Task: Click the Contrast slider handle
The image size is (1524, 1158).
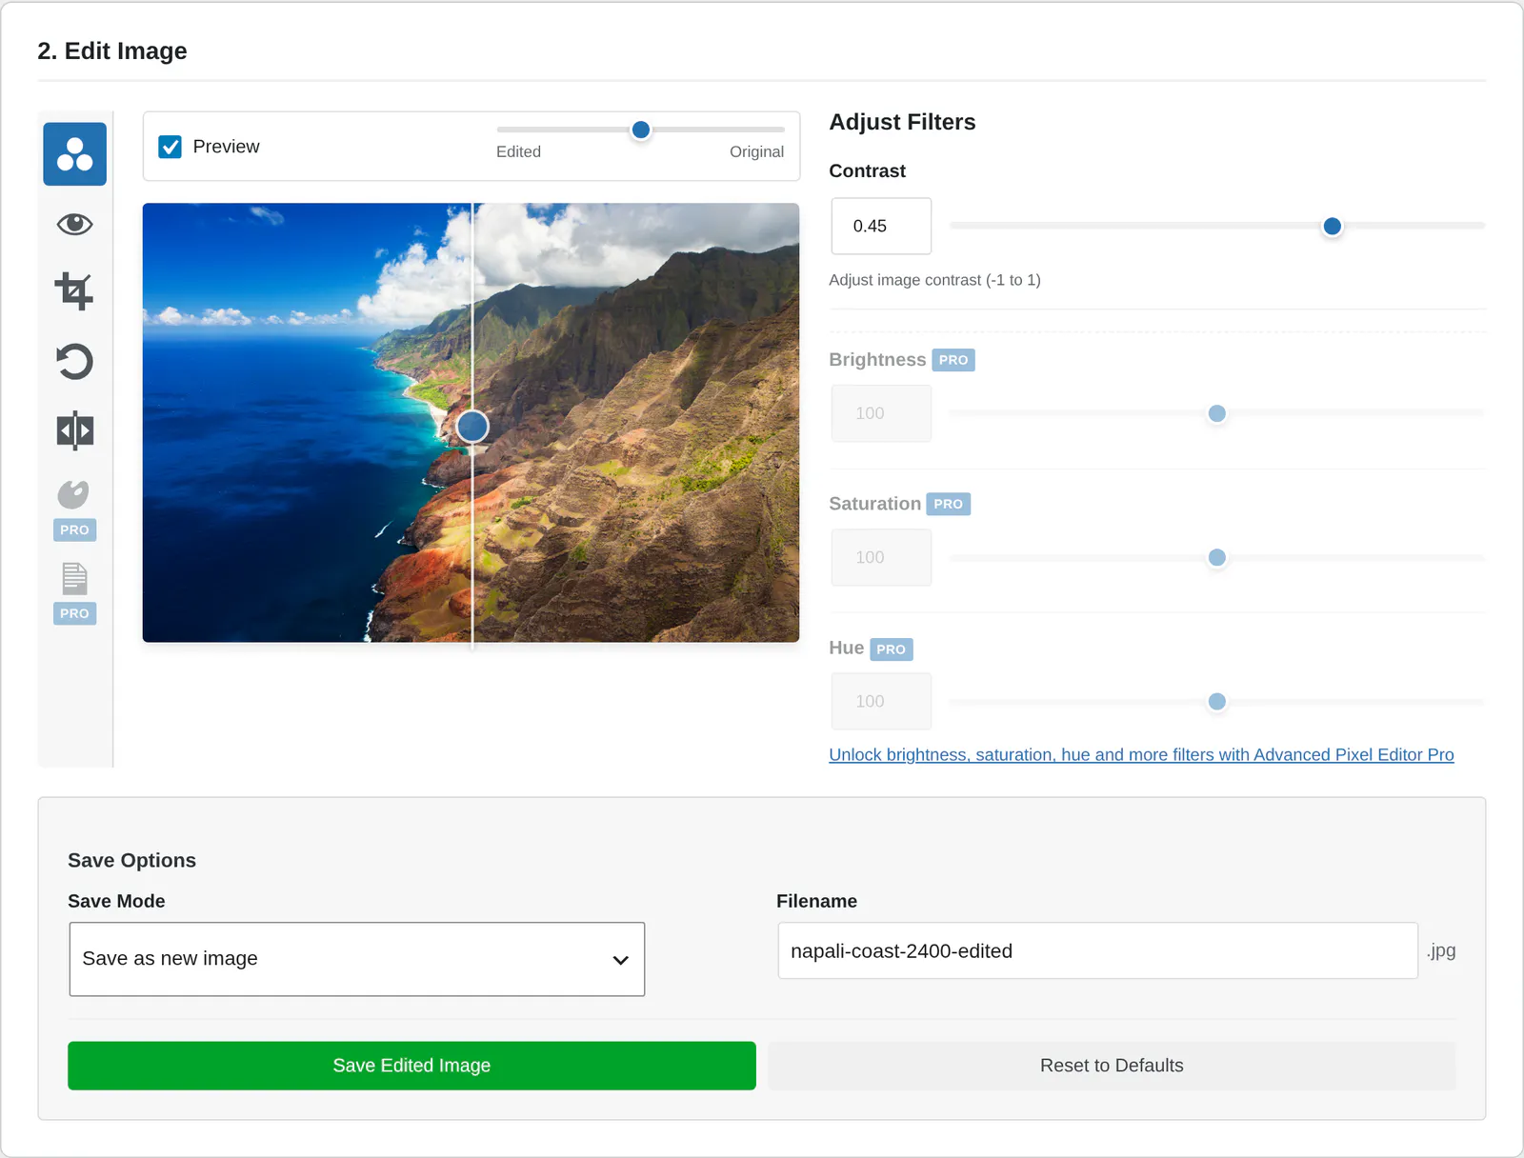Action: click(x=1333, y=226)
